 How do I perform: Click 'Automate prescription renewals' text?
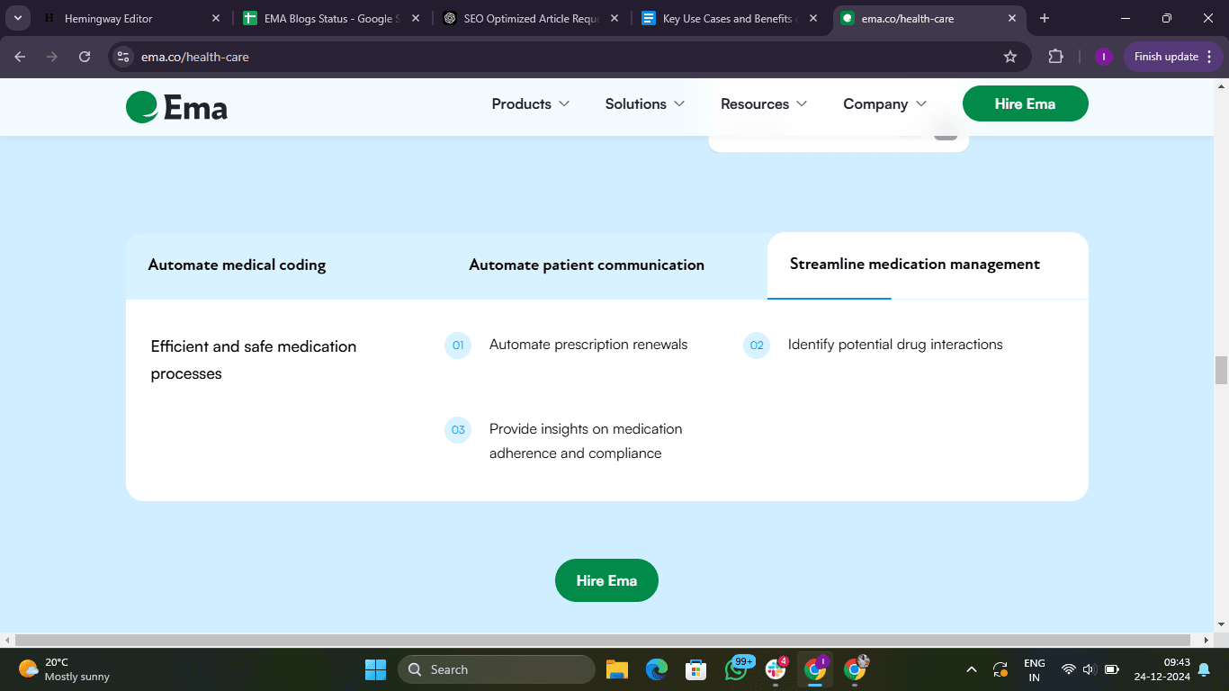pyautogui.click(x=588, y=345)
